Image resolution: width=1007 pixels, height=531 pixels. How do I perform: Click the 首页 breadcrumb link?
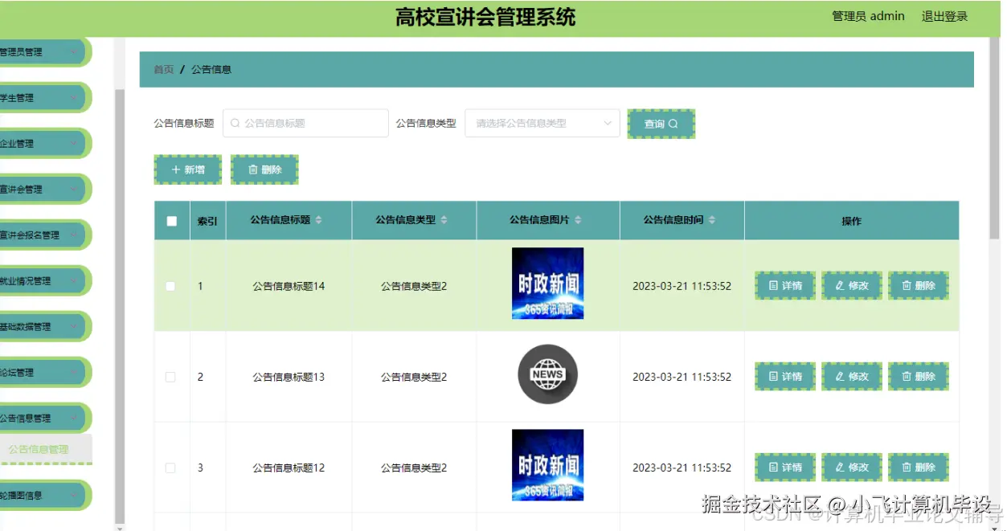pos(163,69)
